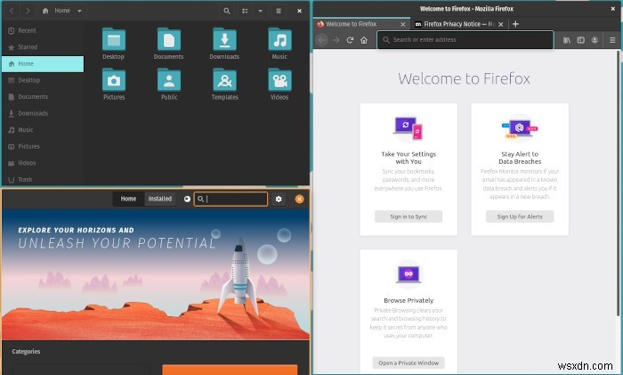Select Desktop in the Files sidebar

point(43,80)
